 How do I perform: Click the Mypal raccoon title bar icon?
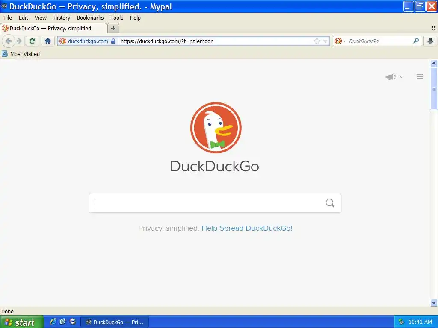(x=4, y=6)
